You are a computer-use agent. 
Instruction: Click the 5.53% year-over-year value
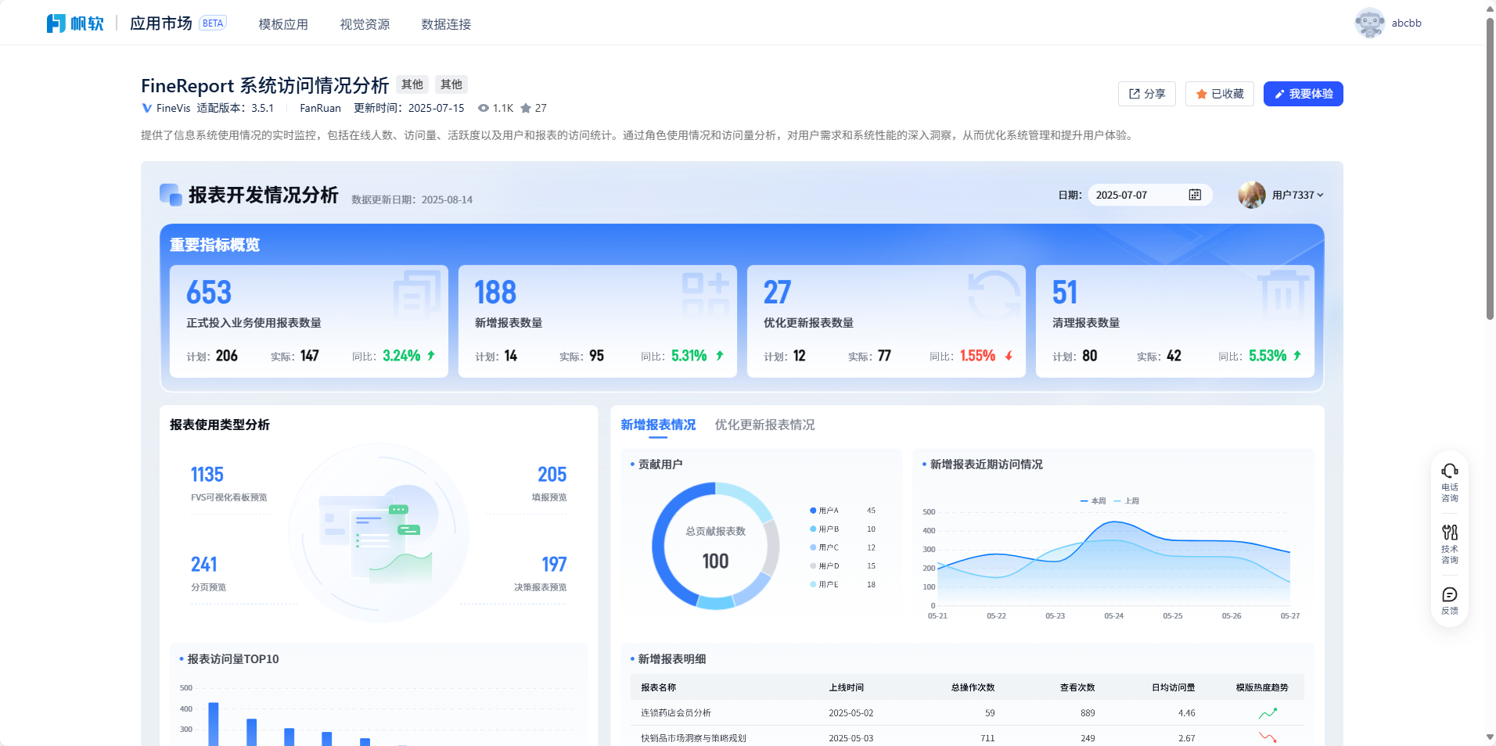tap(1268, 356)
